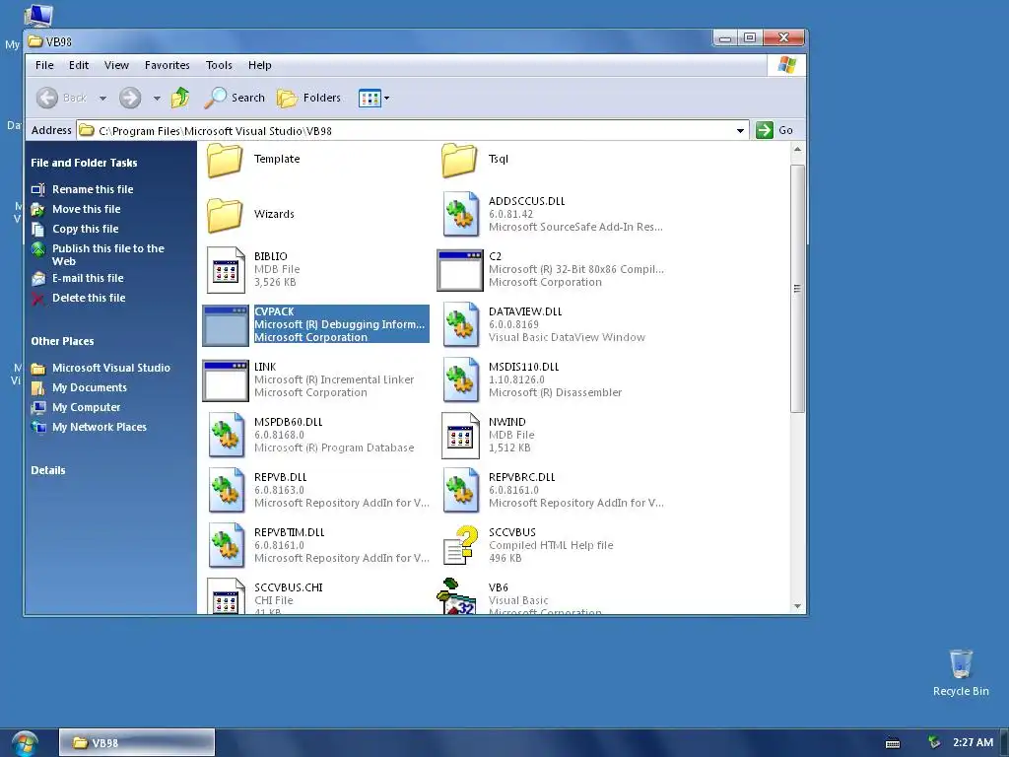Select the MSDIS110.DLL file icon
The width and height of the screenshot is (1009, 757).
click(x=461, y=381)
